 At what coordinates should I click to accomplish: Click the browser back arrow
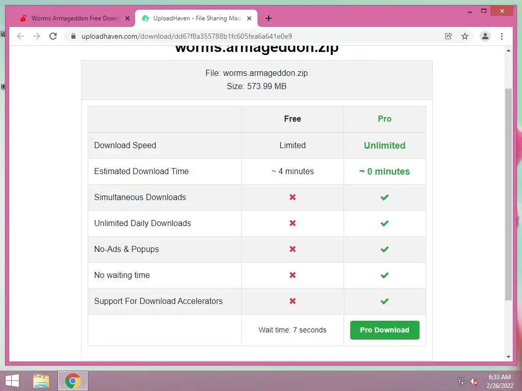coord(20,36)
